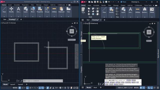
Task: Open the Draw panel in right AutoCAD window
Action: pyautogui.click(x=104, y=10)
